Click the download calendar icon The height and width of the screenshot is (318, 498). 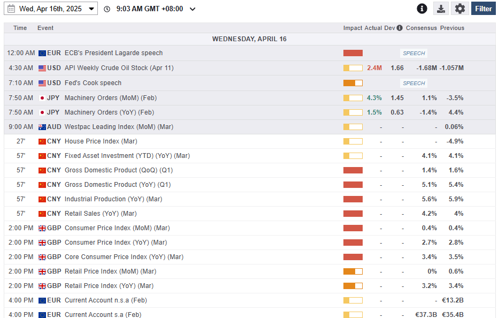click(441, 9)
